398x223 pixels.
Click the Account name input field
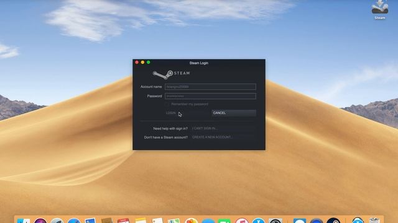tap(210, 87)
